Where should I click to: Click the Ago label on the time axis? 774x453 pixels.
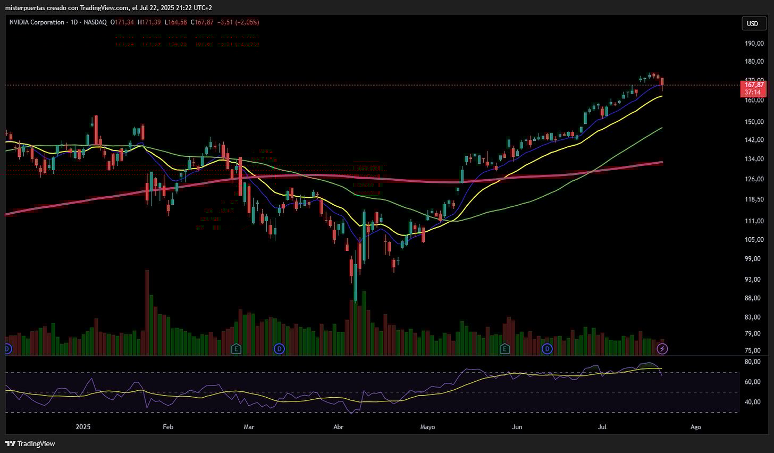[695, 427]
